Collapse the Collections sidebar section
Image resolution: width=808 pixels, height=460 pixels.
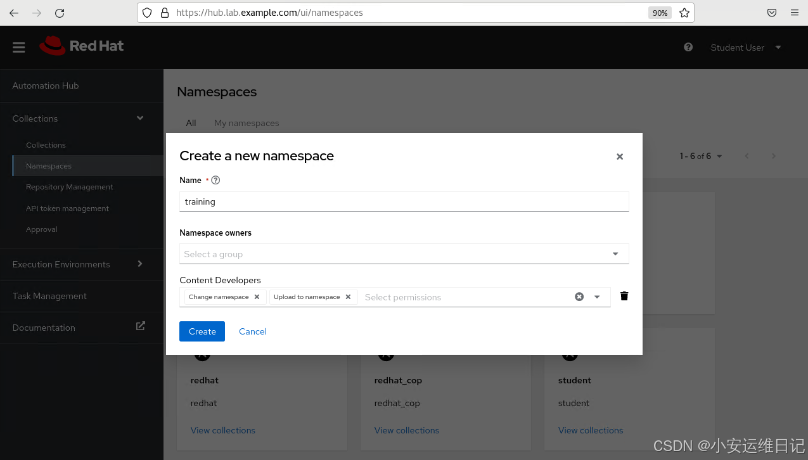(x=81, y=118)
